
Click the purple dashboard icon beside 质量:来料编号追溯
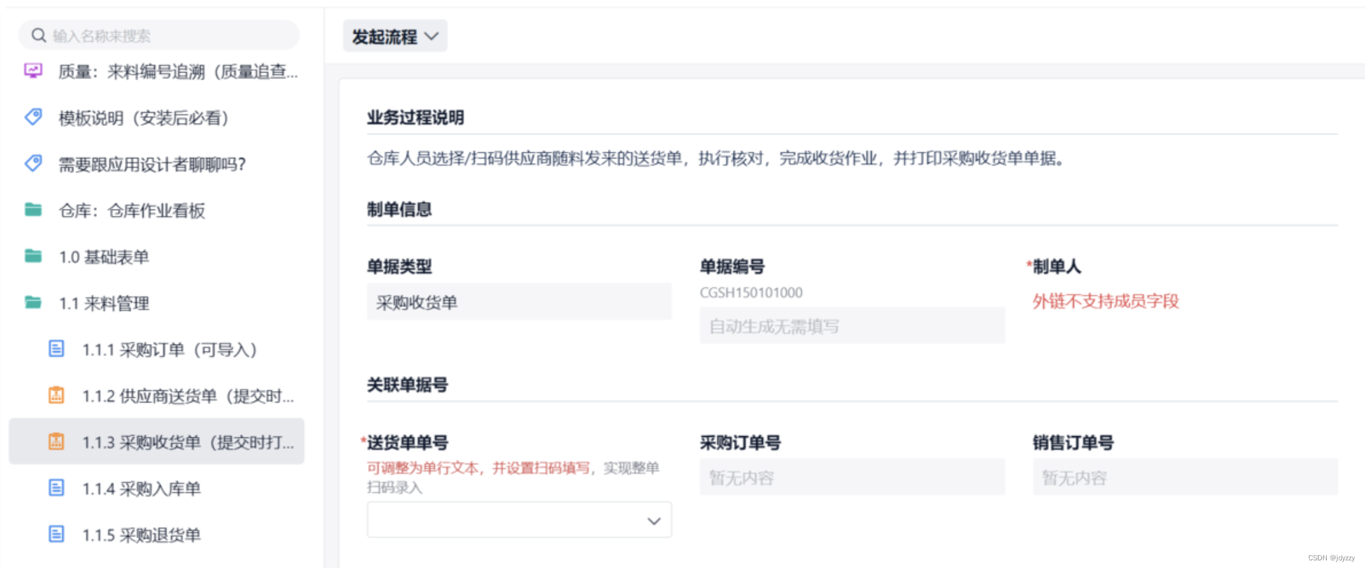33,71
